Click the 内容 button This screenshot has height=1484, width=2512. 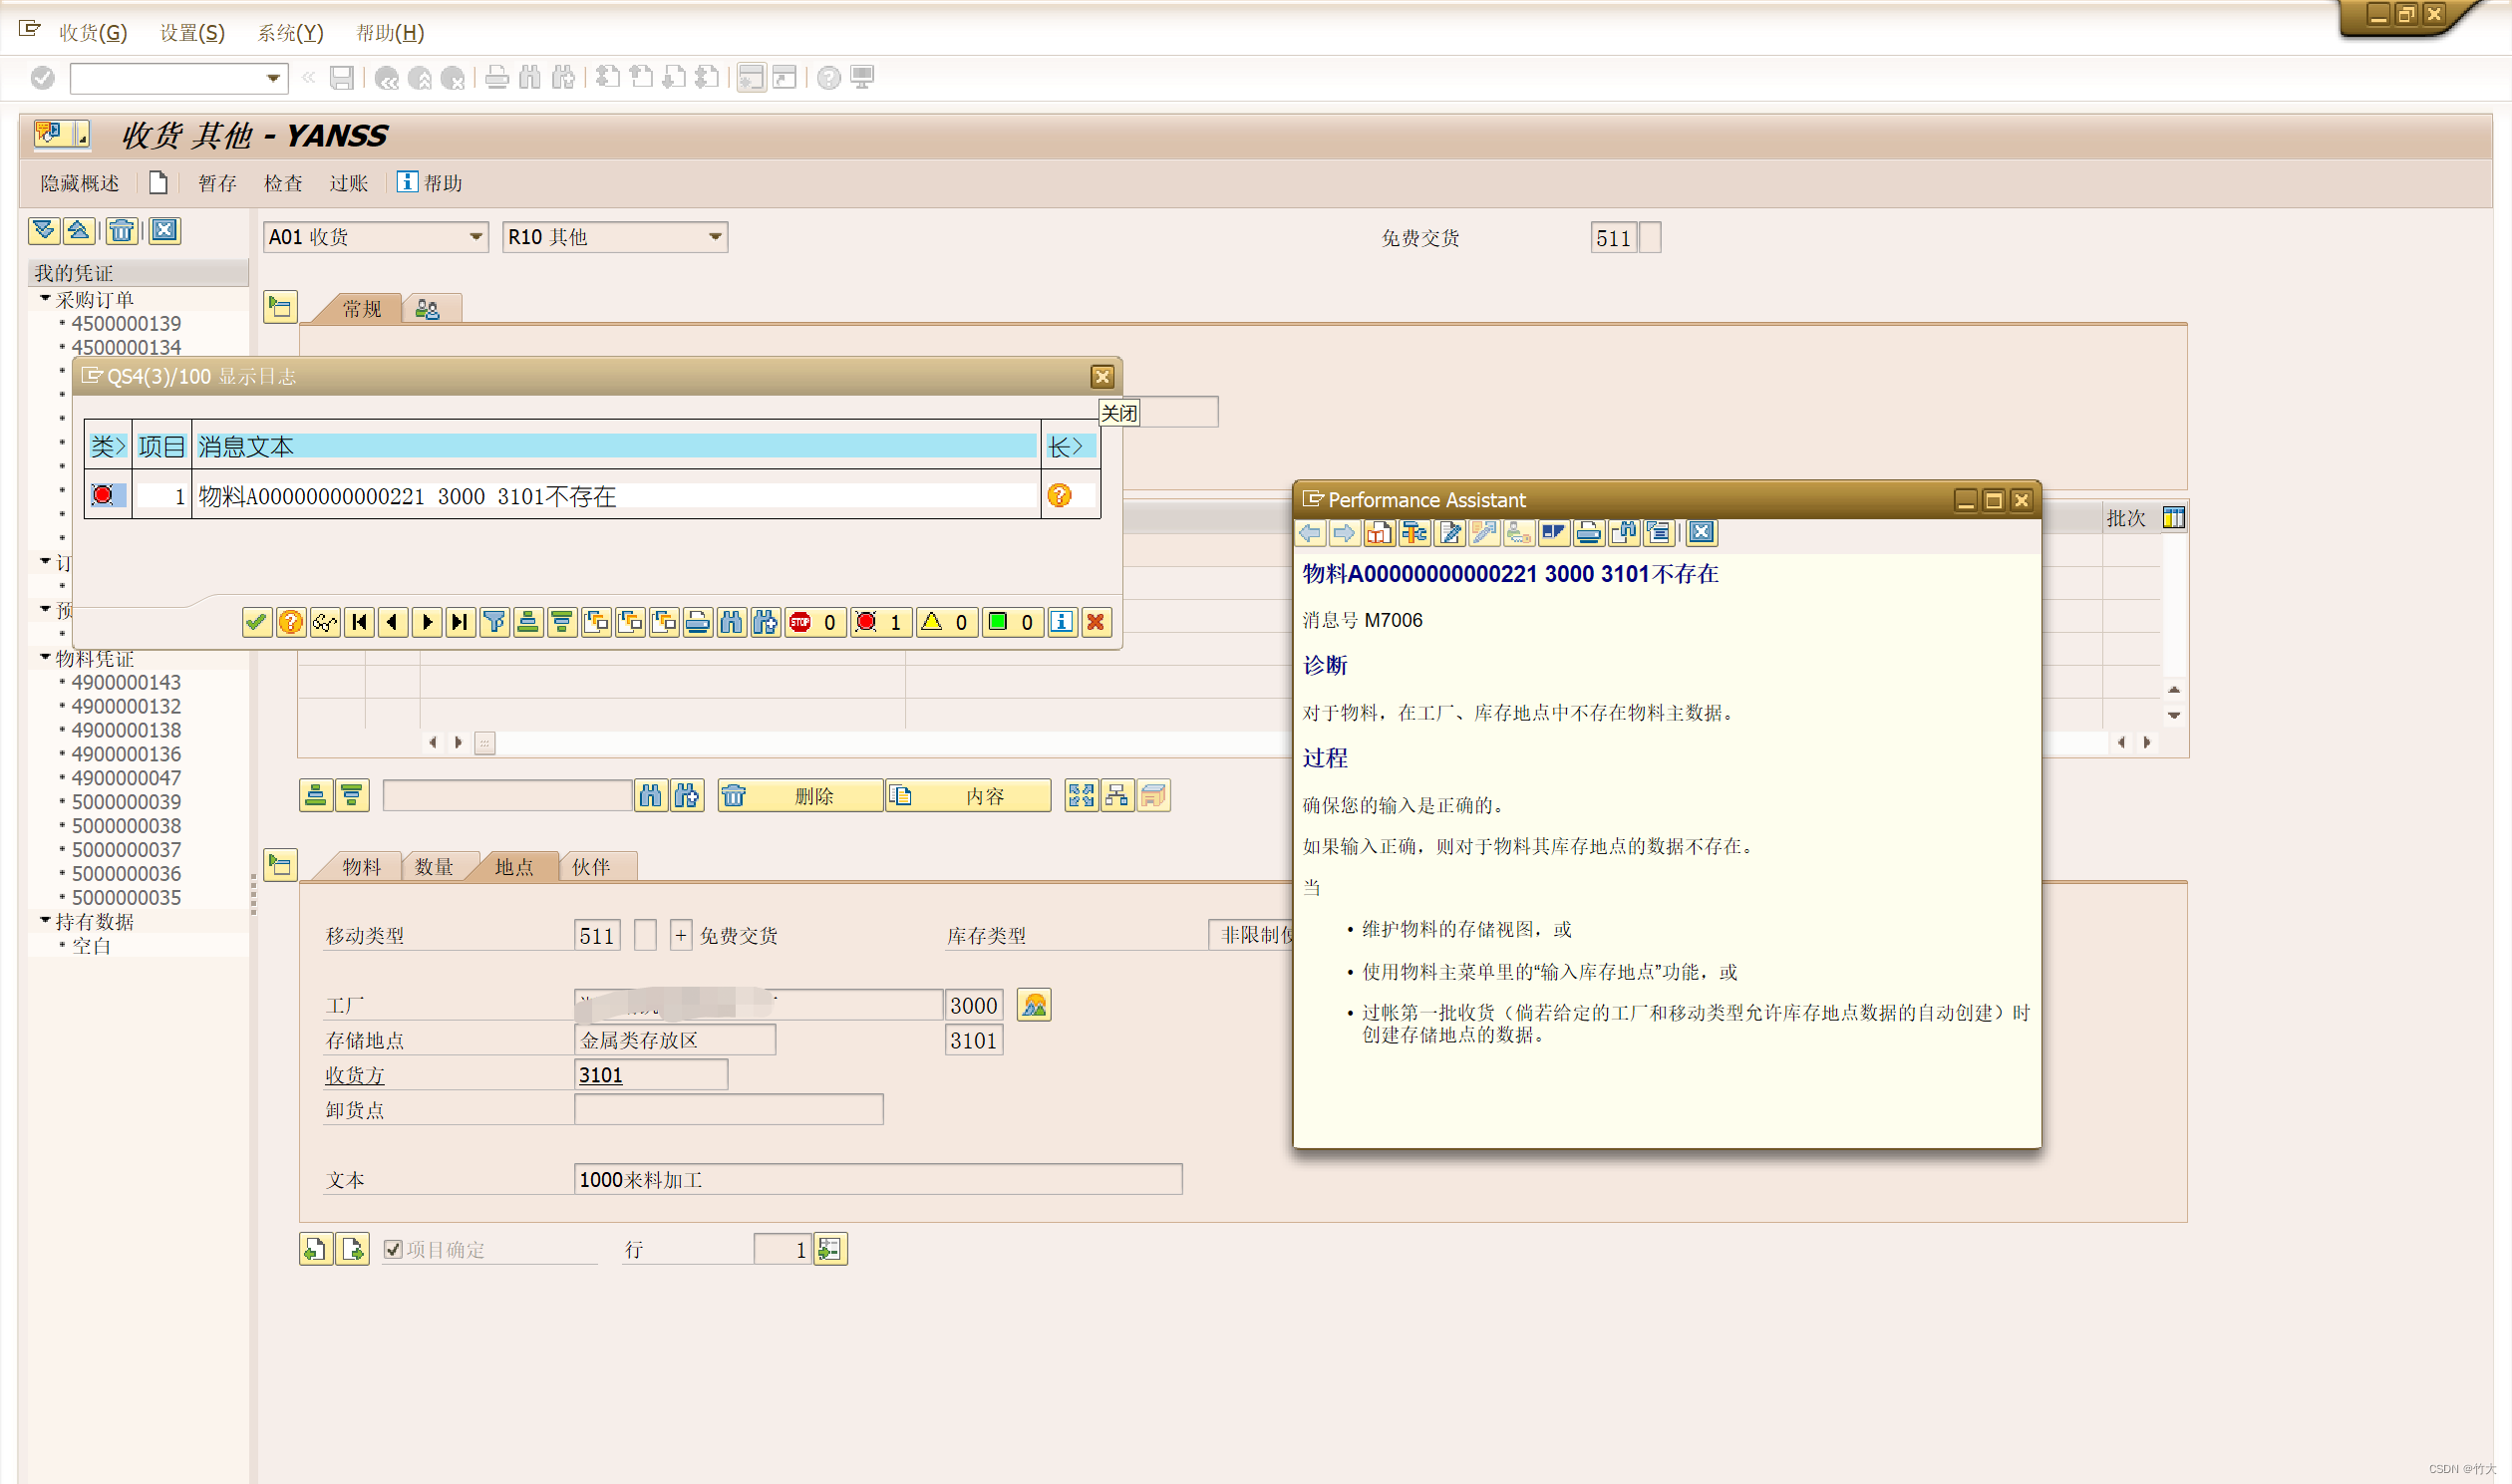coord(967,796)
